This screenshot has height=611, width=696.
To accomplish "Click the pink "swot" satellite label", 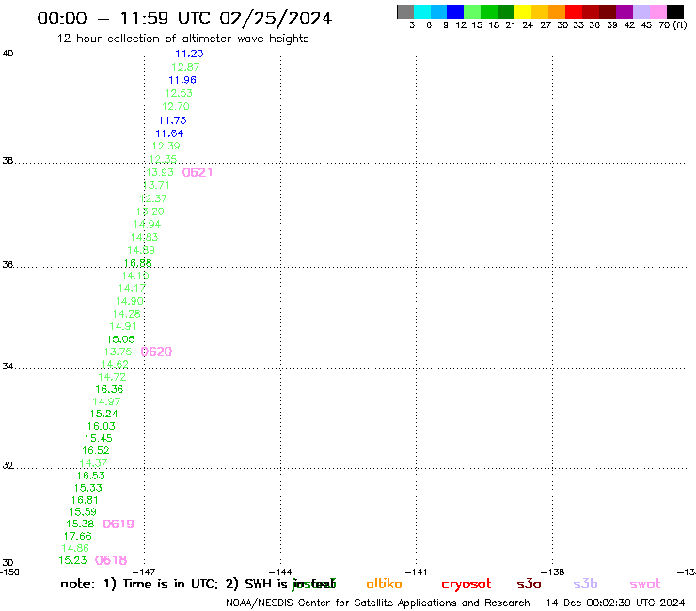I will 645,584.
